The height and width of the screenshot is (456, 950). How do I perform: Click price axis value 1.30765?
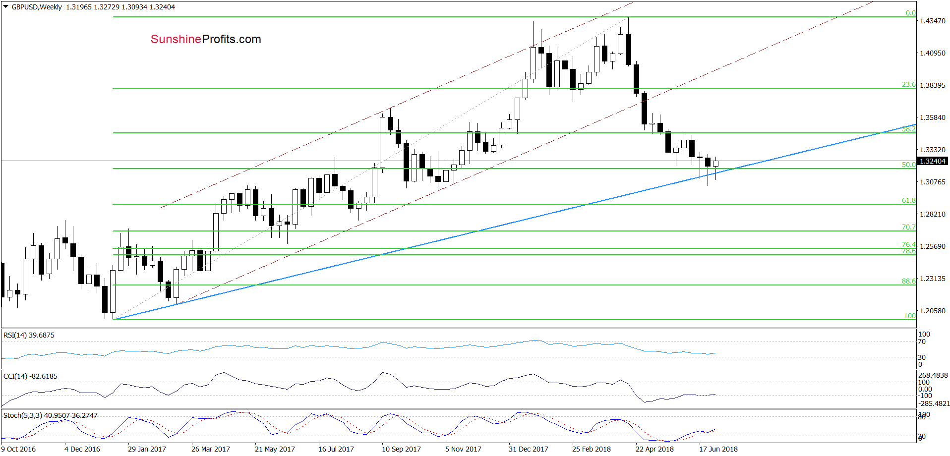[x=933, y=182]
